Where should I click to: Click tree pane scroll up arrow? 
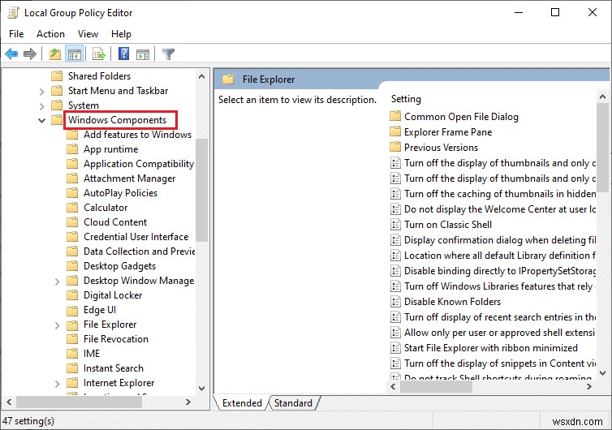pyautogui.click(x=201, y=76)
